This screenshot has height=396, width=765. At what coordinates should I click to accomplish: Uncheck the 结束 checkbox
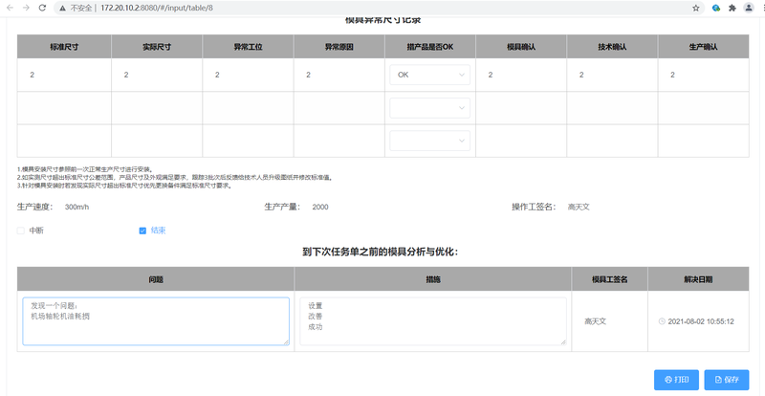[x=142, y=231]
